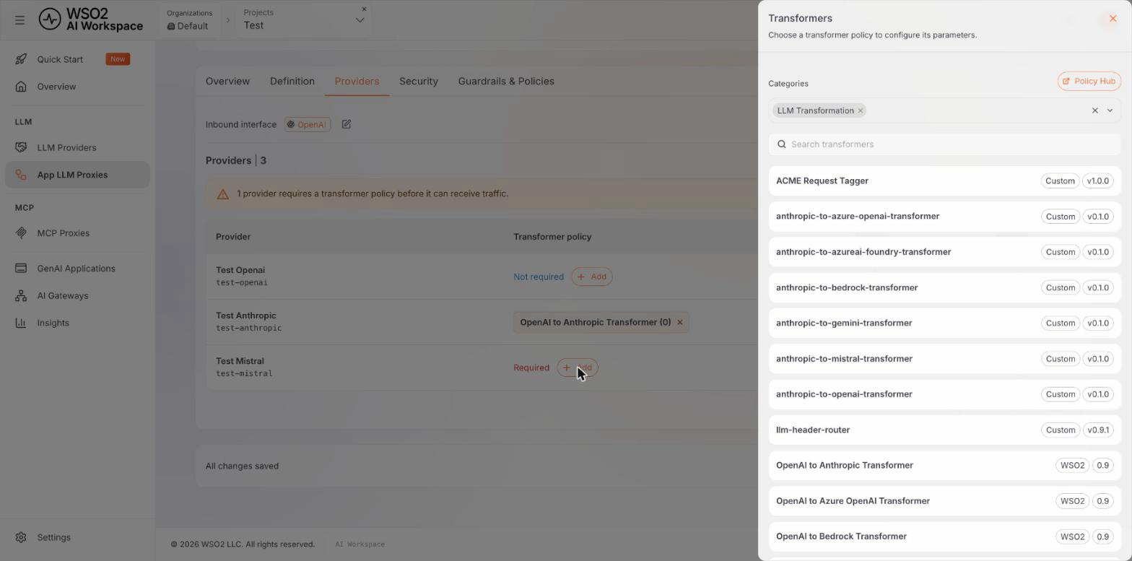The height and width of the screenshot is (561, 1132).
Task: Choose OpenAI to Azure OpenAI Transformer
Action: [x=944, y=501]
